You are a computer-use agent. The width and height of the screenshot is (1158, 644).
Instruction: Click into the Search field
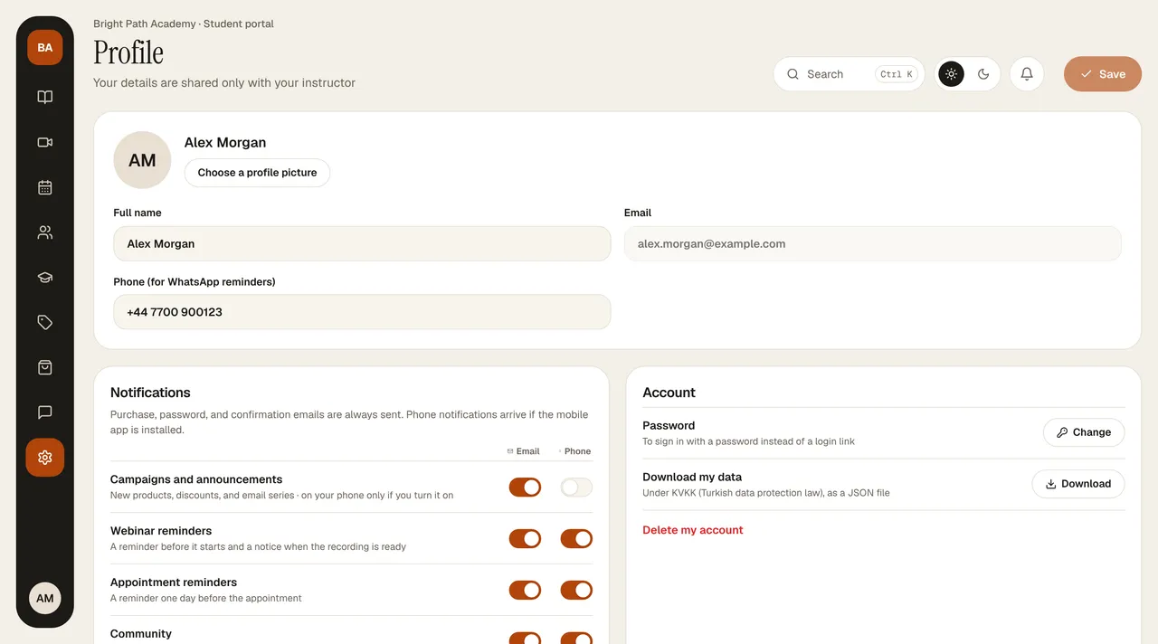849,74
